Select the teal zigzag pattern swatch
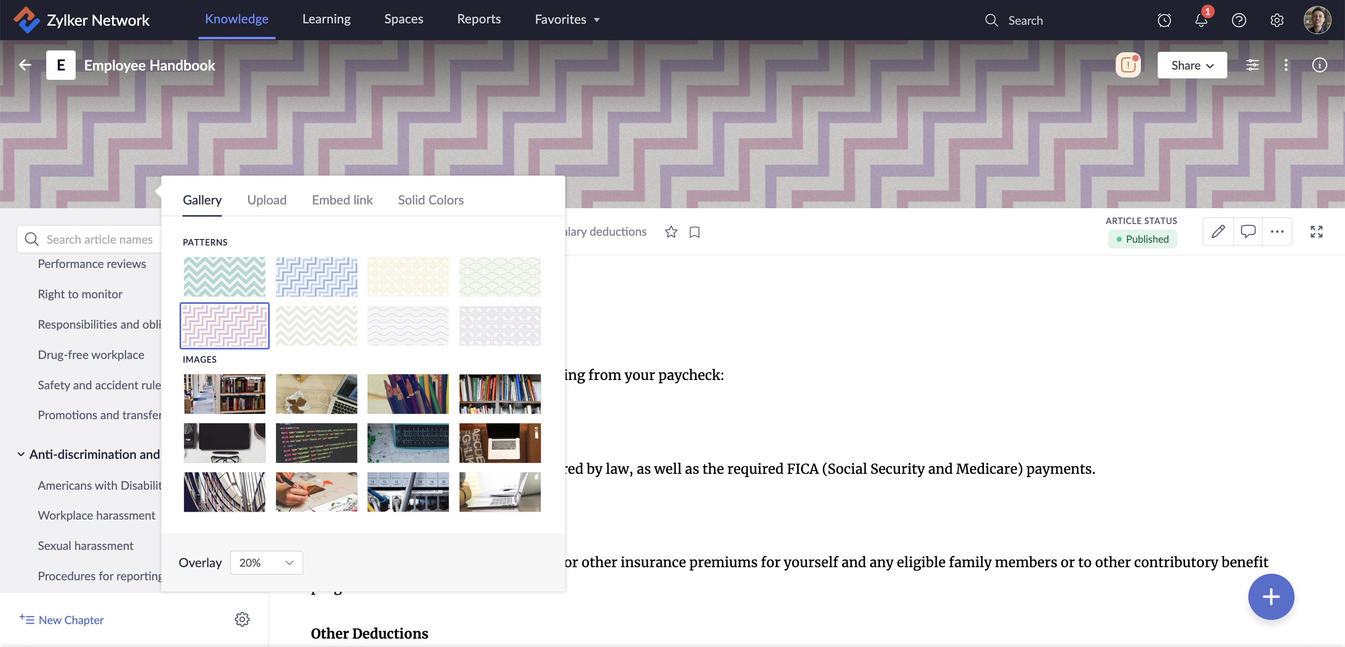Image resolution: width=1345 pixels, height=647 pixels. [224, 276]
